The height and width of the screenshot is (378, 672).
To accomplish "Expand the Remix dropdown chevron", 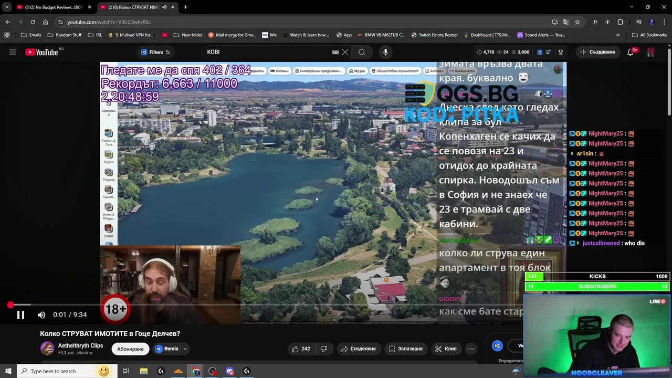I will (185, 349).
